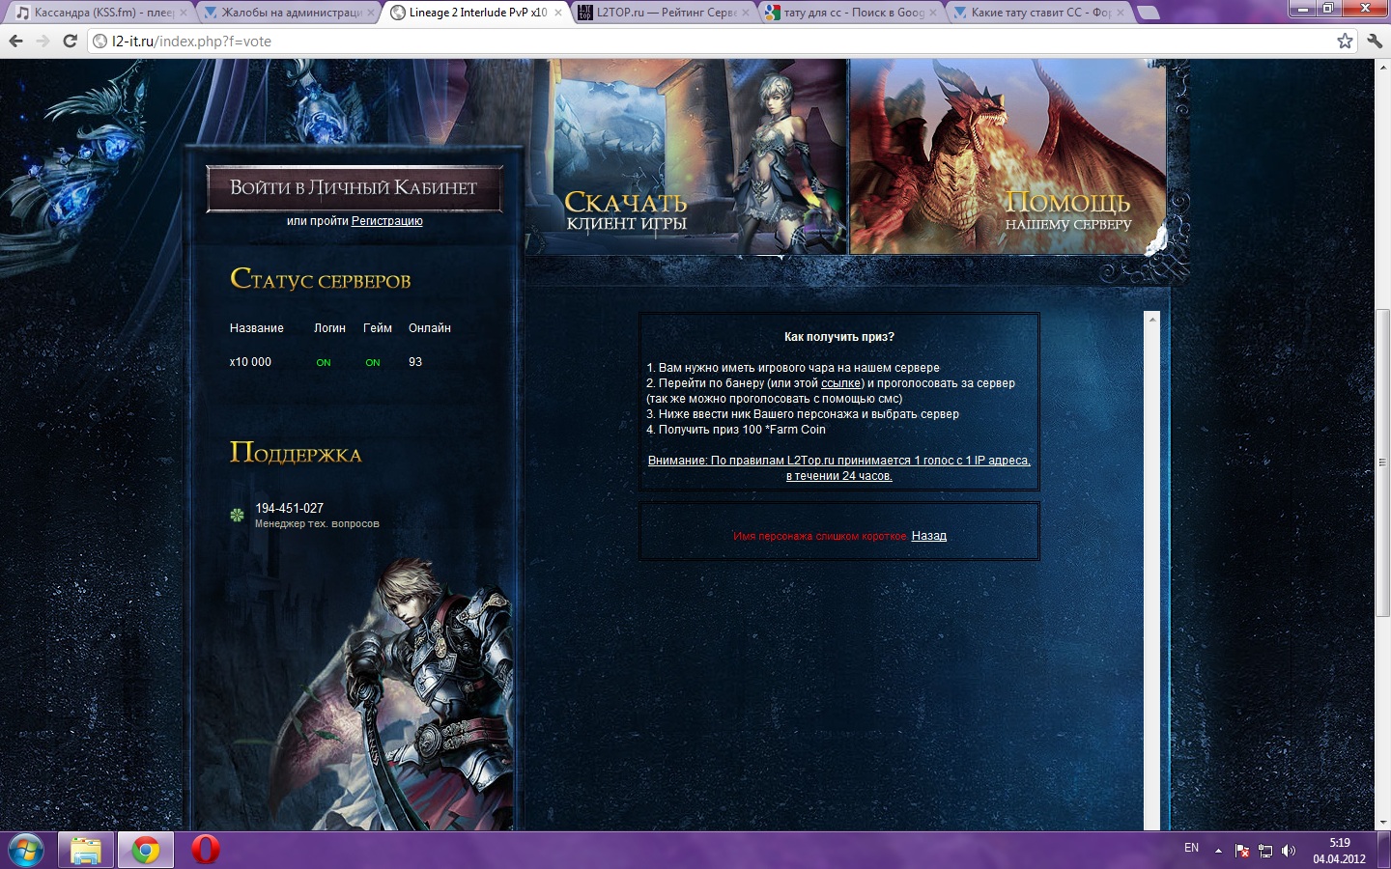Screen dimensions: 1391x869
Task: Show hidden tray icons arrow
Action: click(x=1218, y=851)
